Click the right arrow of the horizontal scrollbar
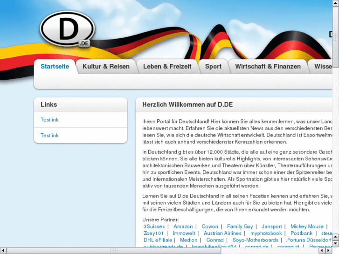 (328, 251)
